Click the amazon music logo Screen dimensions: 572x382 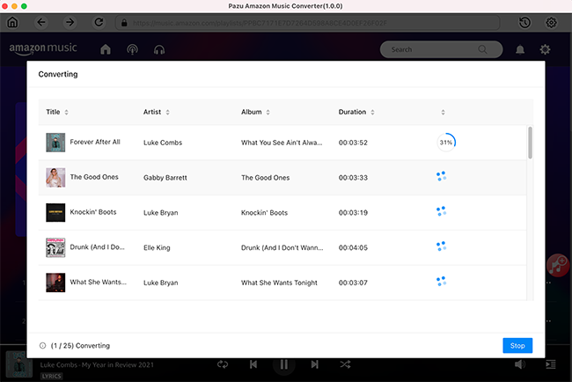pyautogui.click(x=43, y=48)
